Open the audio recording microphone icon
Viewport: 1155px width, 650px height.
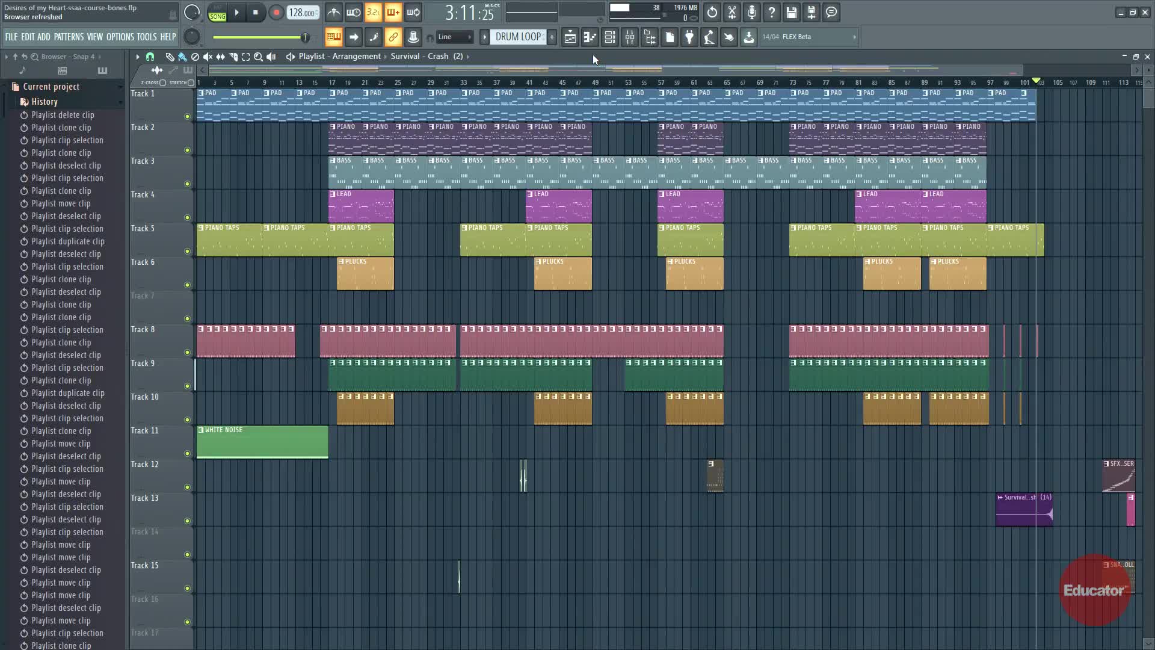751,12
